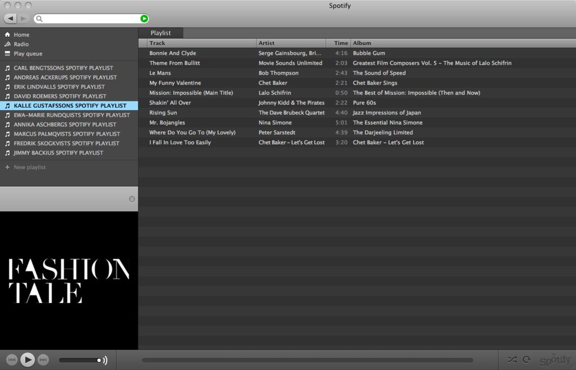Select the track Bonnie And Clyde
The width and height of the screenshot is (576, 370).
pyautogui.click(x=173, y=53)
